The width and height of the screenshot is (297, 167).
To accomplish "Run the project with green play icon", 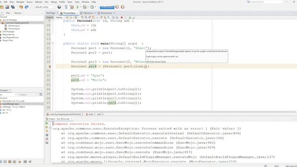I will (77, 7).
